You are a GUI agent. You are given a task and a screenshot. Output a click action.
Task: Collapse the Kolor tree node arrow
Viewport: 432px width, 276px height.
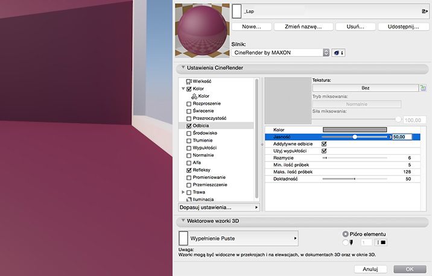pos(183,89)
